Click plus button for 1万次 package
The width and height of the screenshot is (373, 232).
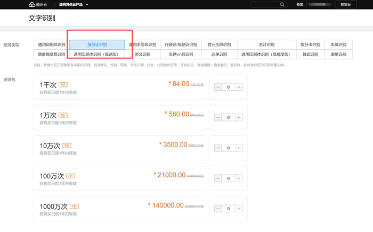coord(239,117)
